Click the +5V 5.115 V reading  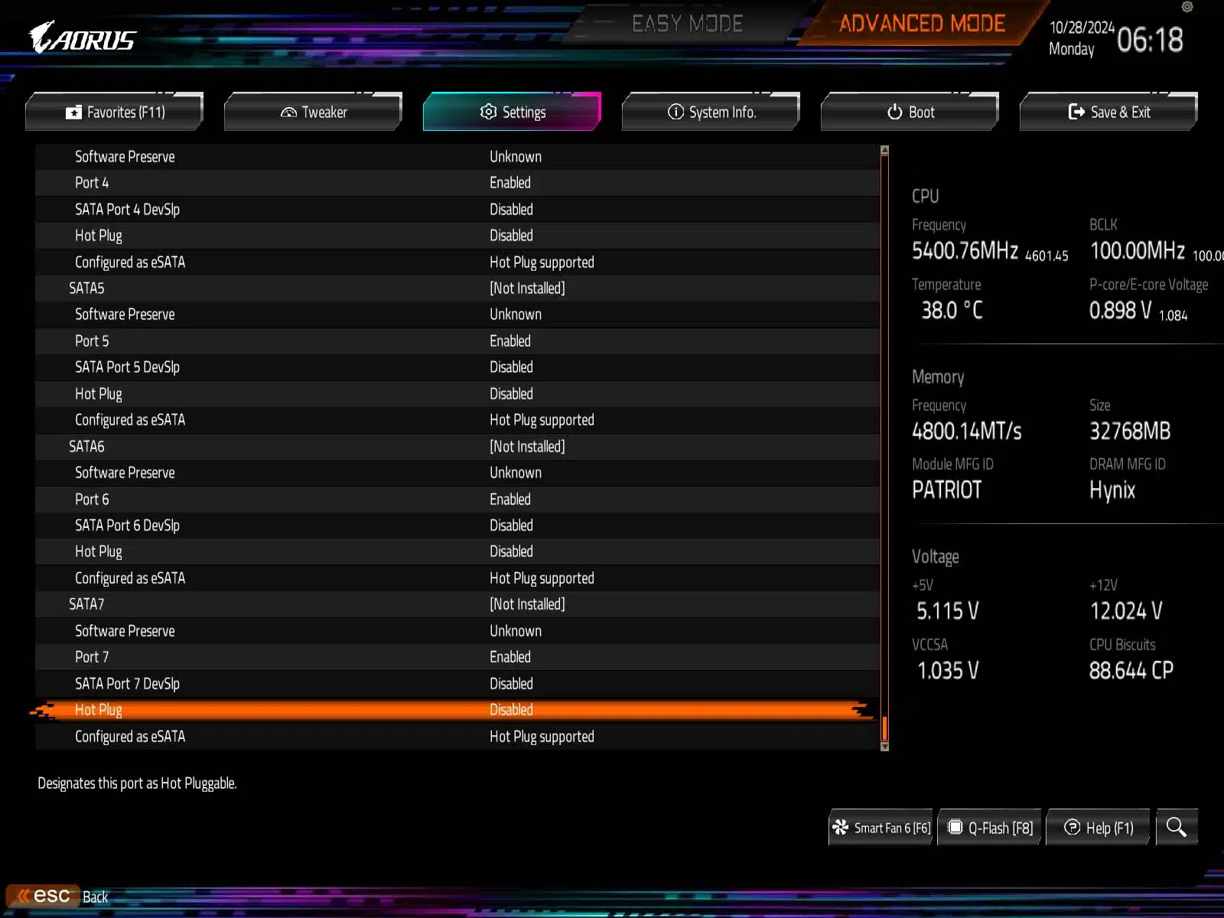tap(948, 611)
